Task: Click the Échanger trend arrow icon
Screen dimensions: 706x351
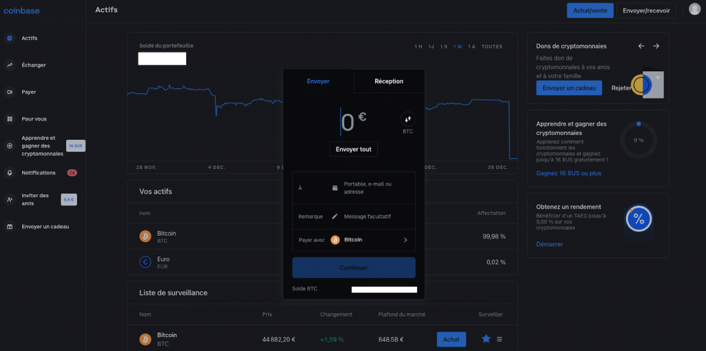Action: (x=10, y=66)
